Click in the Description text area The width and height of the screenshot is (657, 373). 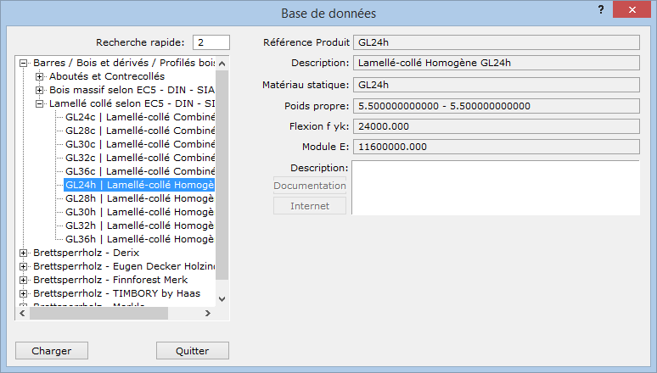tap(495, 187)
